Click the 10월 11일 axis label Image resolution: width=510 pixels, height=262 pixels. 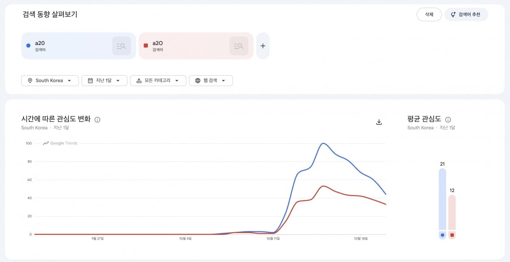(x=273, y=239)
